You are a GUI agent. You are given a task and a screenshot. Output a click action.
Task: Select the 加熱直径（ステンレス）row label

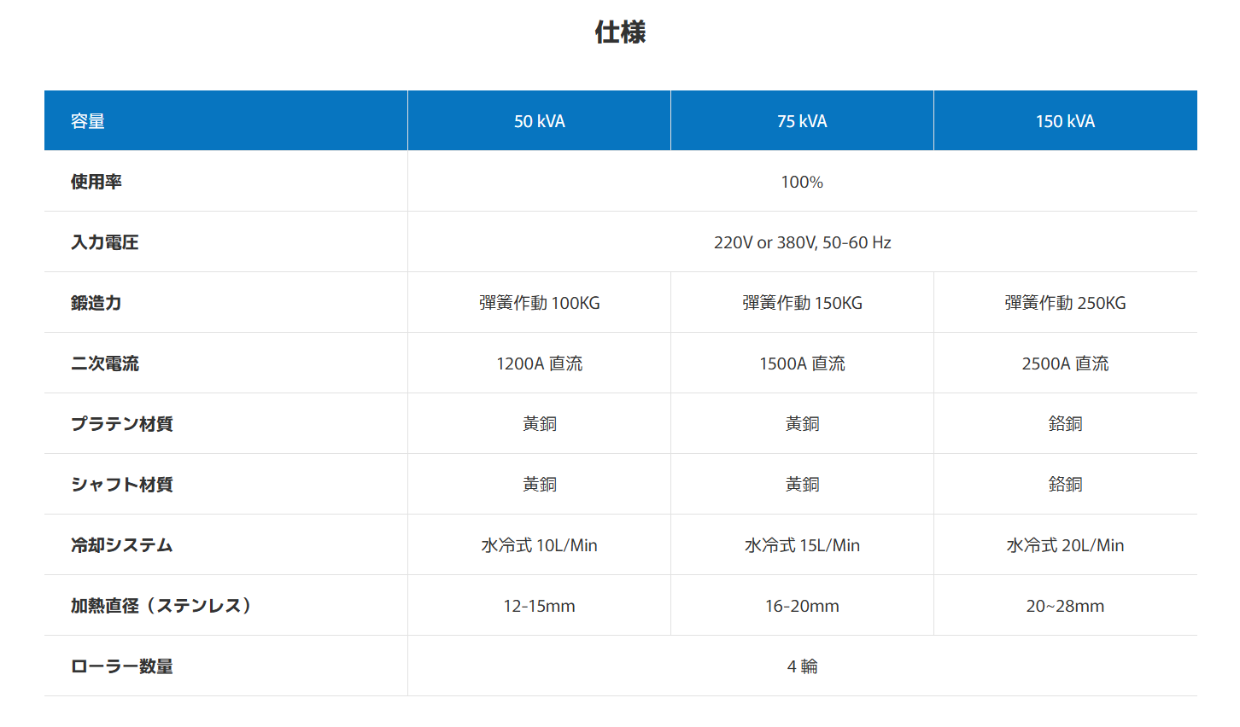point(161,606)
